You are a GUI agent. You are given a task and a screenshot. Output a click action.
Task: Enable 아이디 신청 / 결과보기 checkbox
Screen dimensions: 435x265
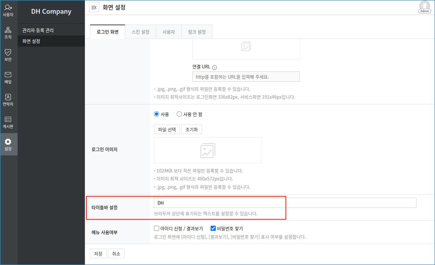pos(157,228)
